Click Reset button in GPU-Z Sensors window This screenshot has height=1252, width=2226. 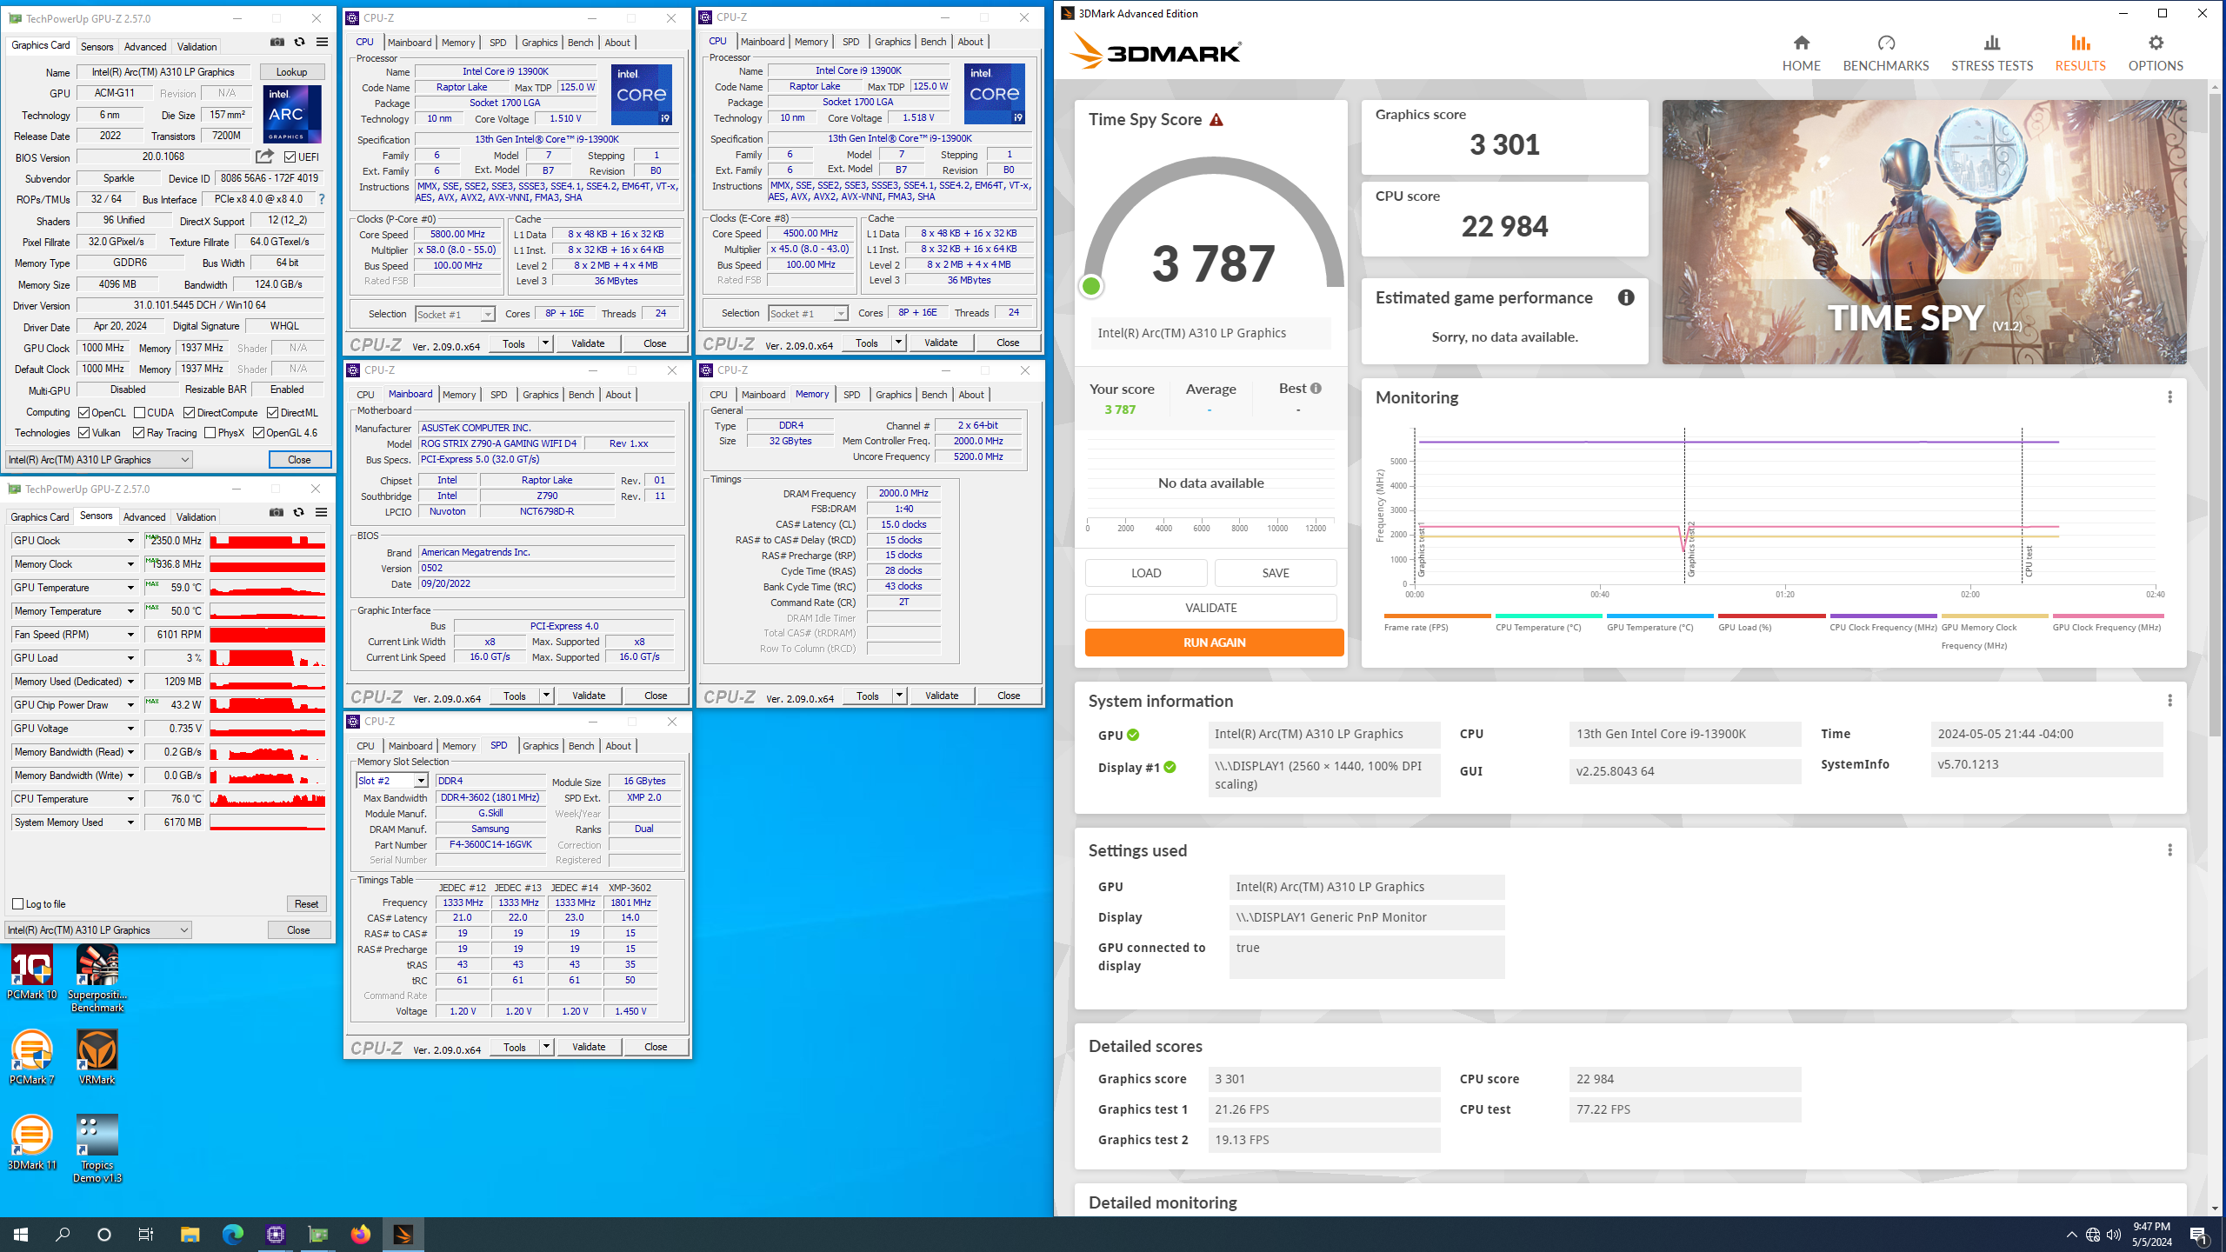pos(306,904)
